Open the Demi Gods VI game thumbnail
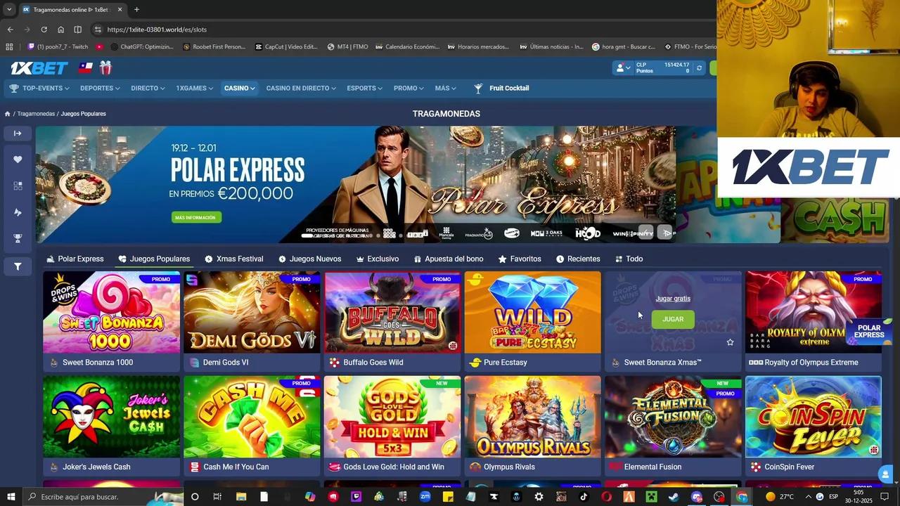Screen dimensions: 900x506 tap(252, 312)
